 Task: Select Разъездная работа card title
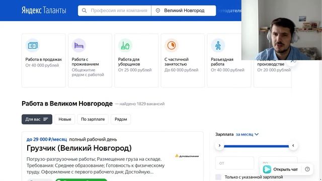(x=222, y=61)
